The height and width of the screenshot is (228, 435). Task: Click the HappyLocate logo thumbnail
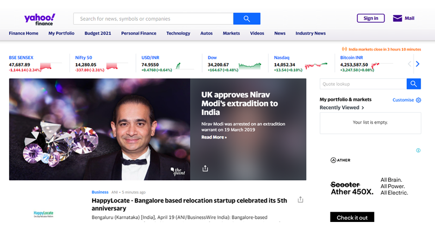coord(43,214)
